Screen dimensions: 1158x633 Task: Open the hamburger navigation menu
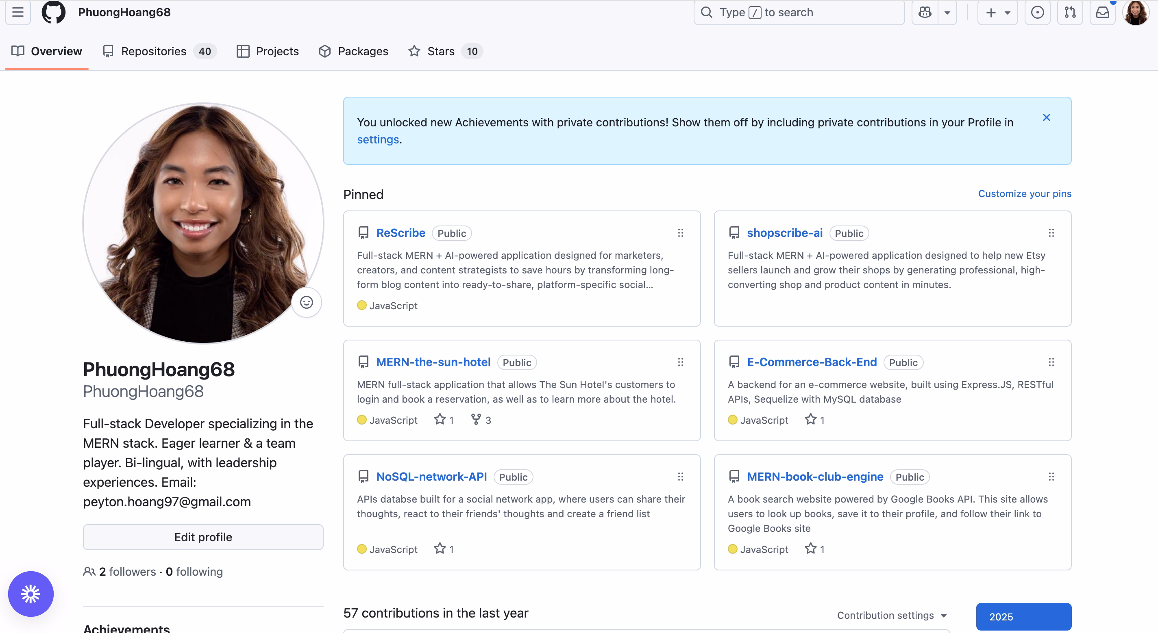click(18, 12)
